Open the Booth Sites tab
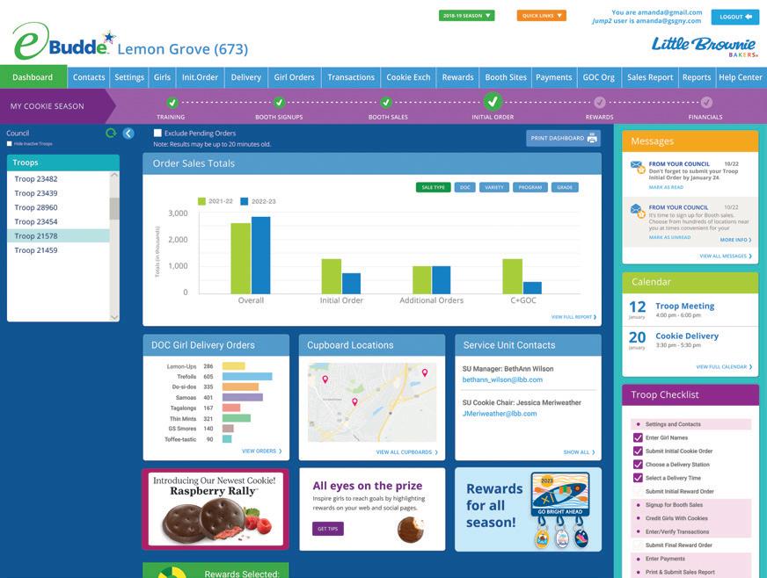This screenshot has width=767, height=578. pos(506,77)
